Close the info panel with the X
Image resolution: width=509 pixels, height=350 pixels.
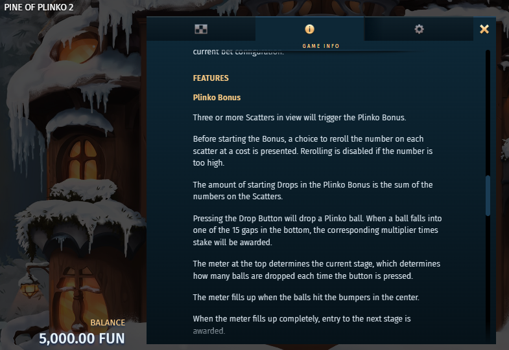[x=484, y=29]
